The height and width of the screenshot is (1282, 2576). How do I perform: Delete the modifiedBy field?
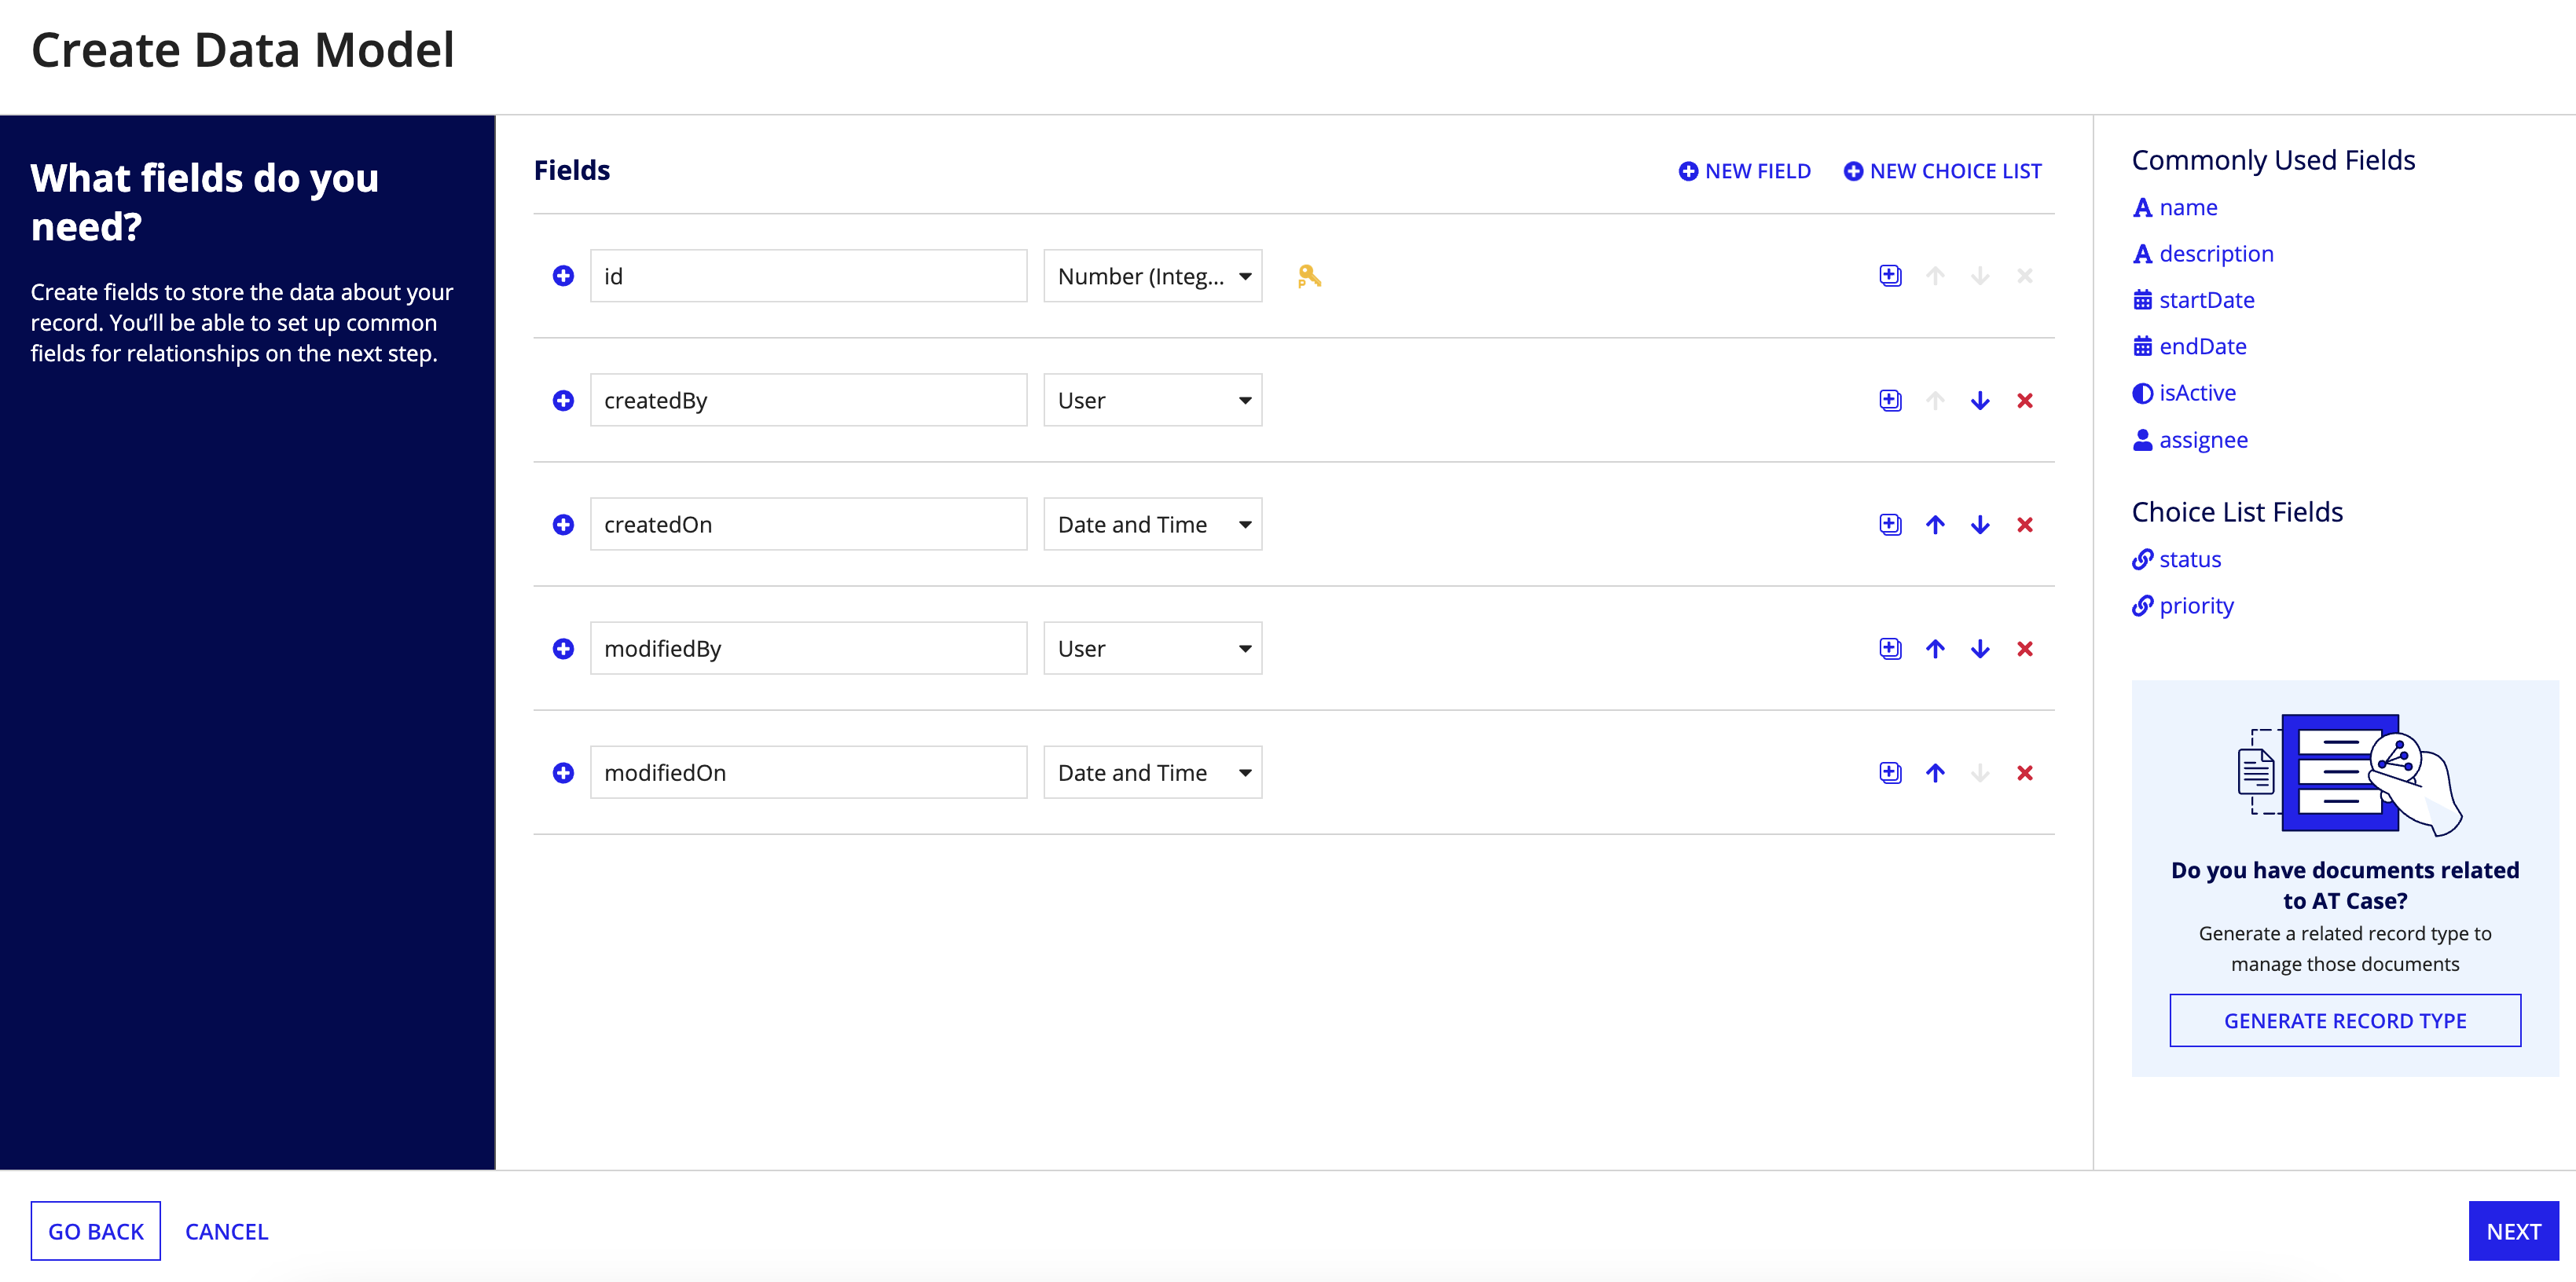2025,648
